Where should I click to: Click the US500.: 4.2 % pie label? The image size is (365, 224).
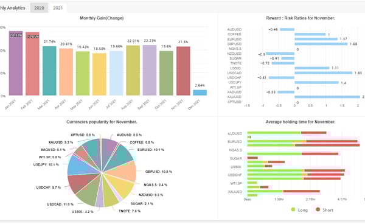83,212
